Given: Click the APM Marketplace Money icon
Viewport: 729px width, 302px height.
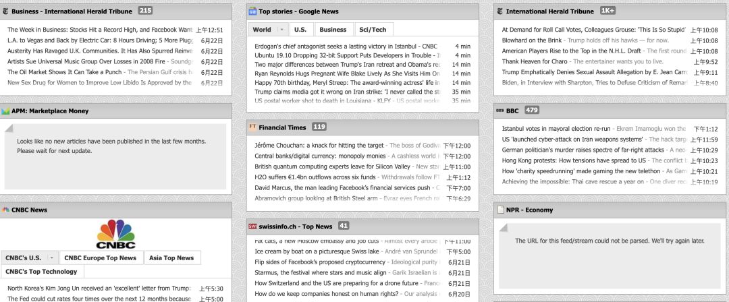Looking at the screenshot, I should coord(5,111).
